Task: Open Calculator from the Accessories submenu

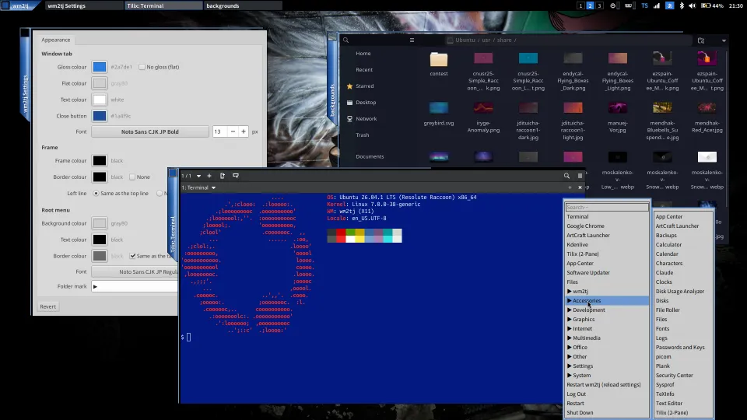Action: click(684, 245)
